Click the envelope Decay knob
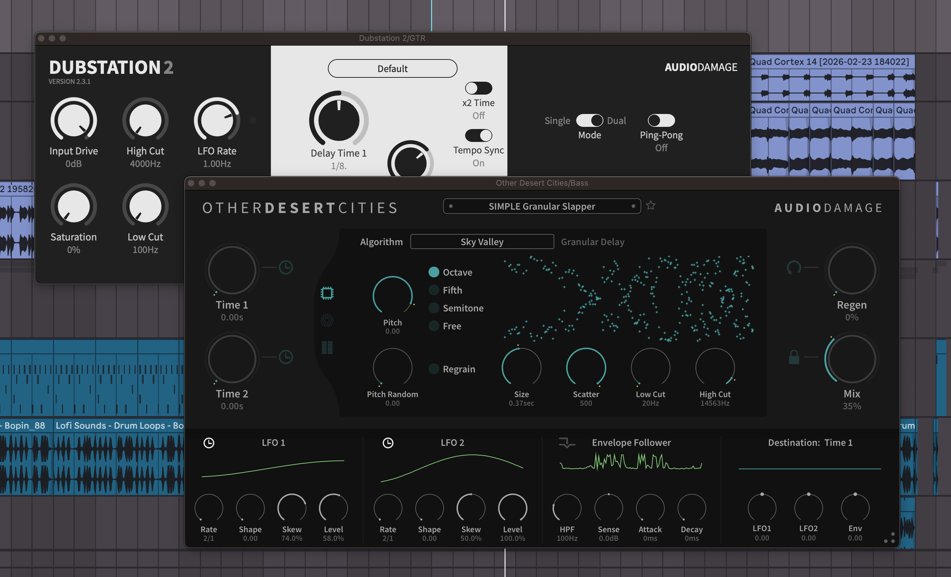Image resolution: width=951 pixels, height=577 pixels. 692,508
